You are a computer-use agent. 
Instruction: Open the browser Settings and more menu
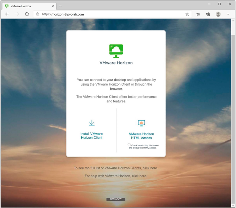pyautogui.click(x=228, y=14)
